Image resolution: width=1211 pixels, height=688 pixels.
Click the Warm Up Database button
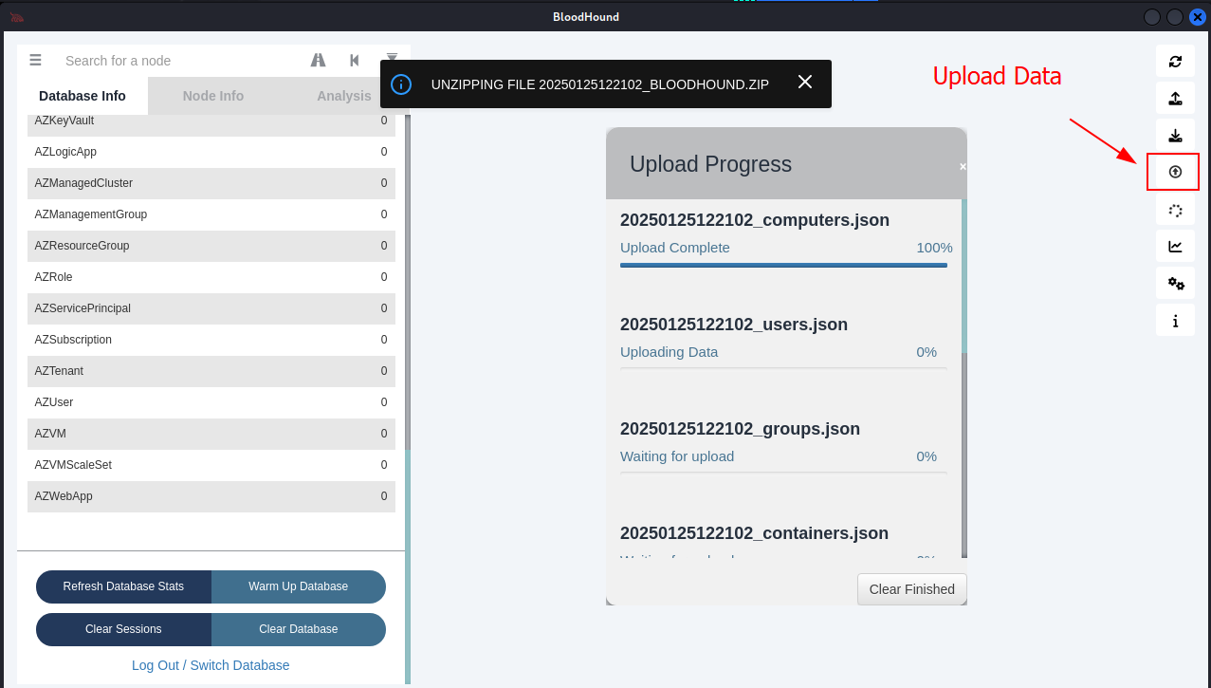click(299, 586)
